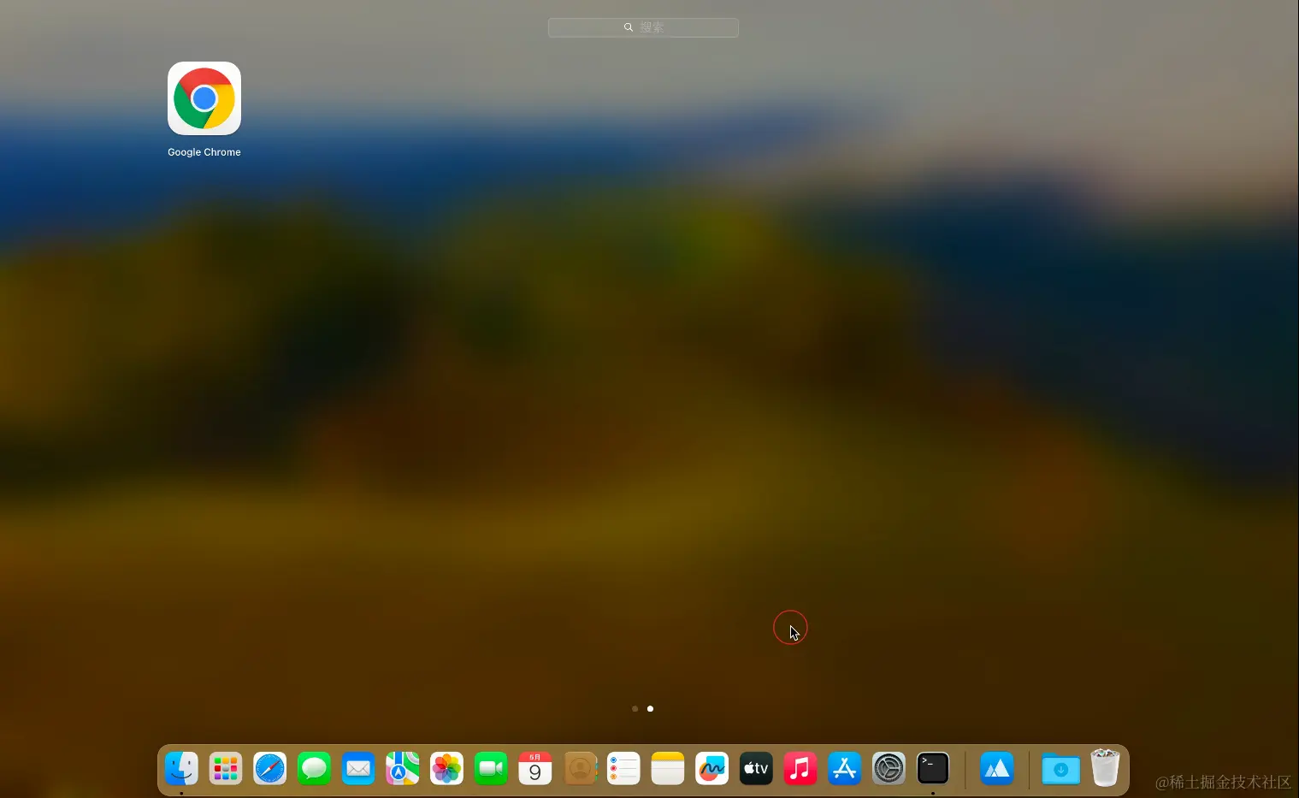Open Messages in the Dock

click(x=314, y=768)
